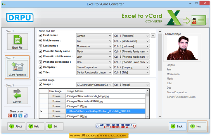Click the DRPU logo
The width and height of the screenshot is (211, 139).
(20, 18)
